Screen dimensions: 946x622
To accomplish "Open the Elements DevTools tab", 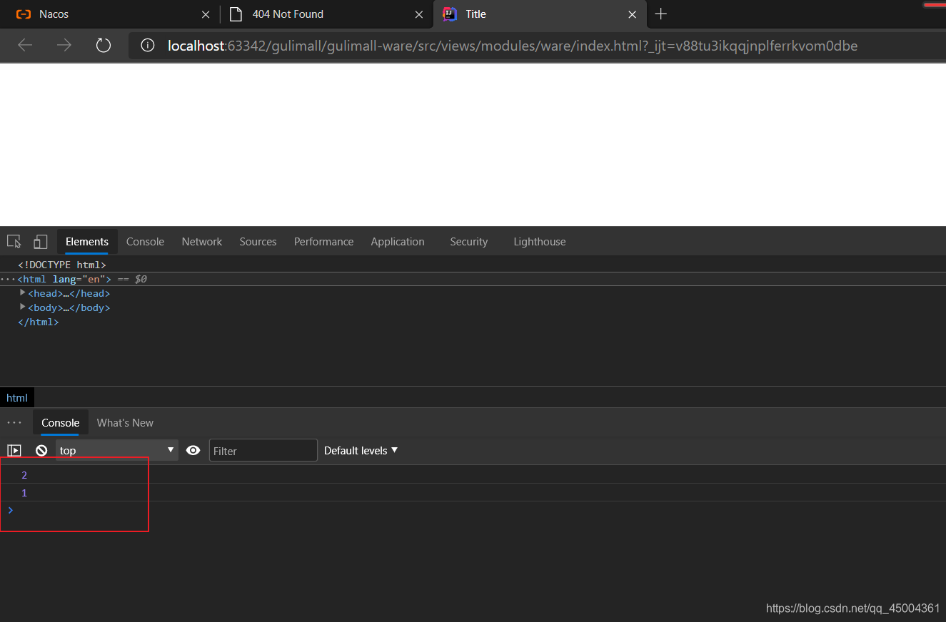I will pos(87,242).
